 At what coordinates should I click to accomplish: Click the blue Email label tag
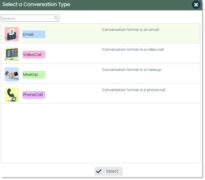[x=34, y=34]
